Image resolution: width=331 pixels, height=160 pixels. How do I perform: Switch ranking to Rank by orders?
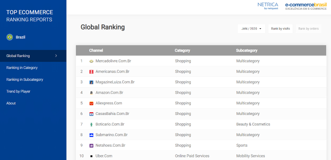pyautogui.click(x=308, y=29)
